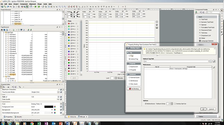Open Chrome from the taskbar

[x=32, y=123]
